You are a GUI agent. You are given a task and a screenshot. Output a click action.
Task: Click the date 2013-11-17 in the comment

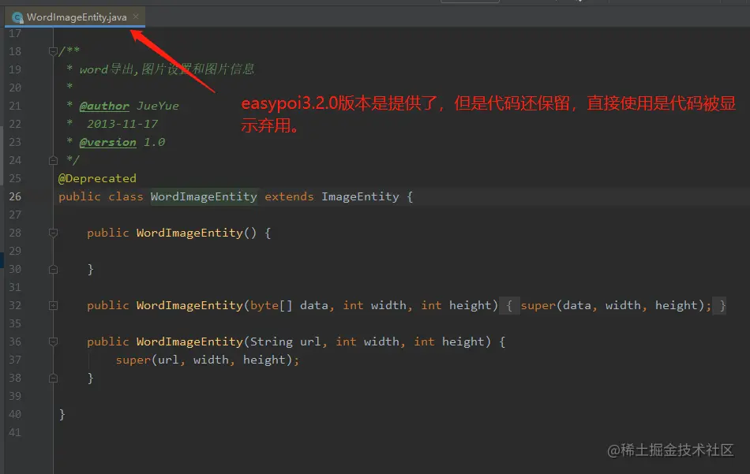pyautogui.click(x=122, y=124)
